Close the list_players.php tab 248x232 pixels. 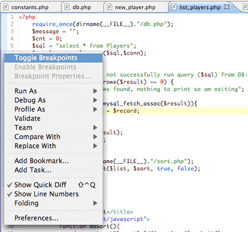(227, 7)
